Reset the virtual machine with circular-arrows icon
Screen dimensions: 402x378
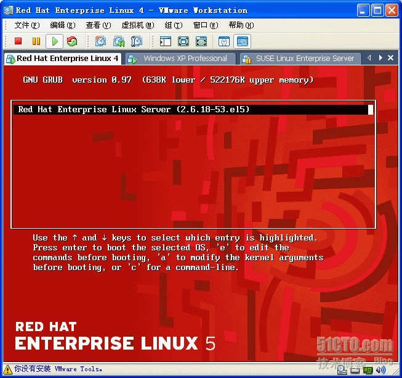pos(72,41)
